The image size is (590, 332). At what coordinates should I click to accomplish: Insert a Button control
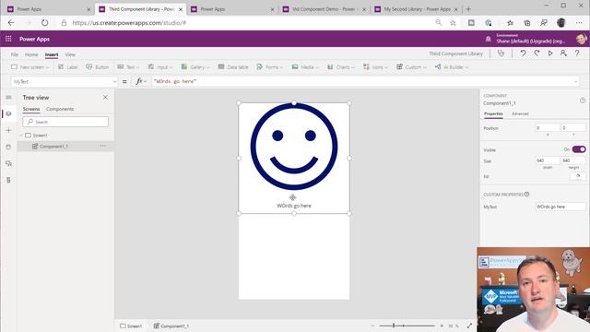point(98,67)
